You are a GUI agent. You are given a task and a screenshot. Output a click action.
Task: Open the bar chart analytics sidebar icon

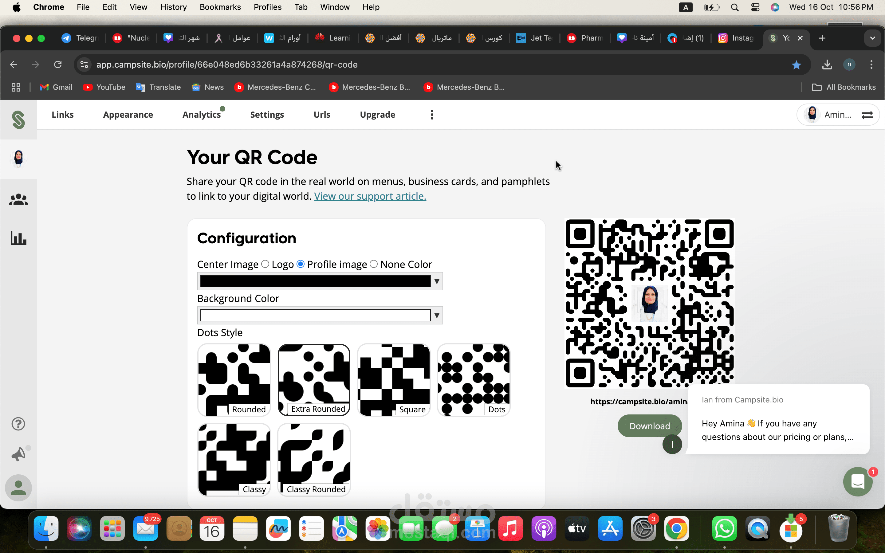[18, 238]
